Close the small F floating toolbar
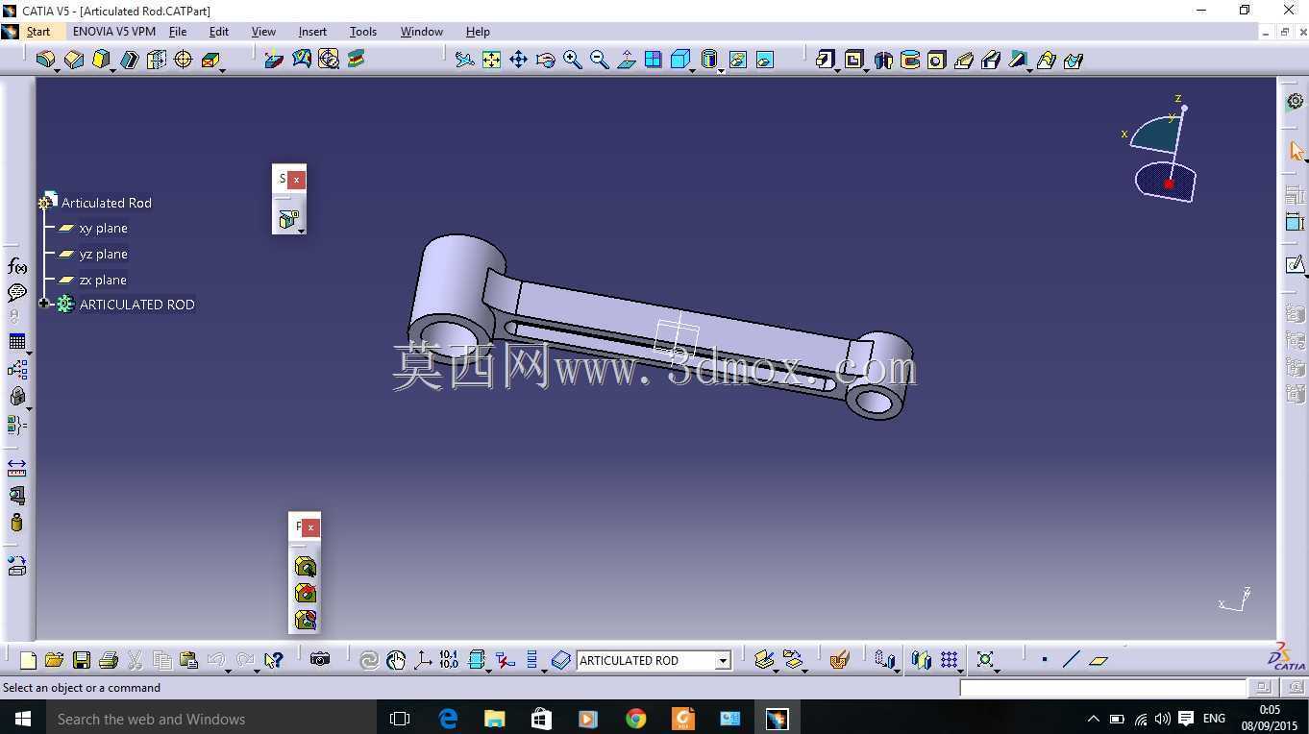1309x734 pixels. (x=310, y=527)
